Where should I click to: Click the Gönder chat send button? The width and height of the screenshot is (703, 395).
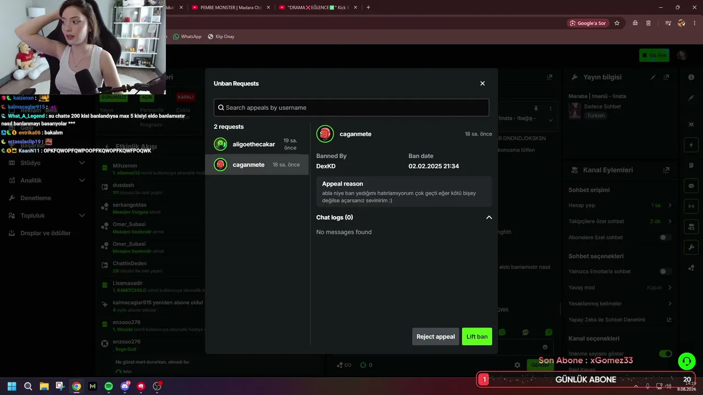pyautogui.click(x=539, y=365)
